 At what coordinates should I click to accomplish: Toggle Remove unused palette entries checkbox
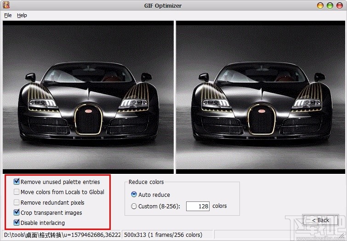[x=17, y=182]
